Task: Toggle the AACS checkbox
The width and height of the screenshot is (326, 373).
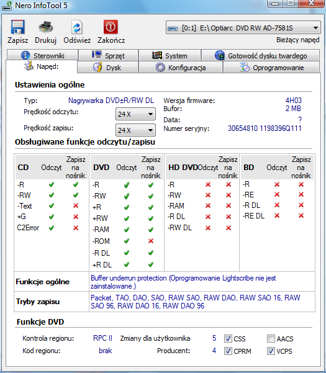Action: (x=271, y=338)
